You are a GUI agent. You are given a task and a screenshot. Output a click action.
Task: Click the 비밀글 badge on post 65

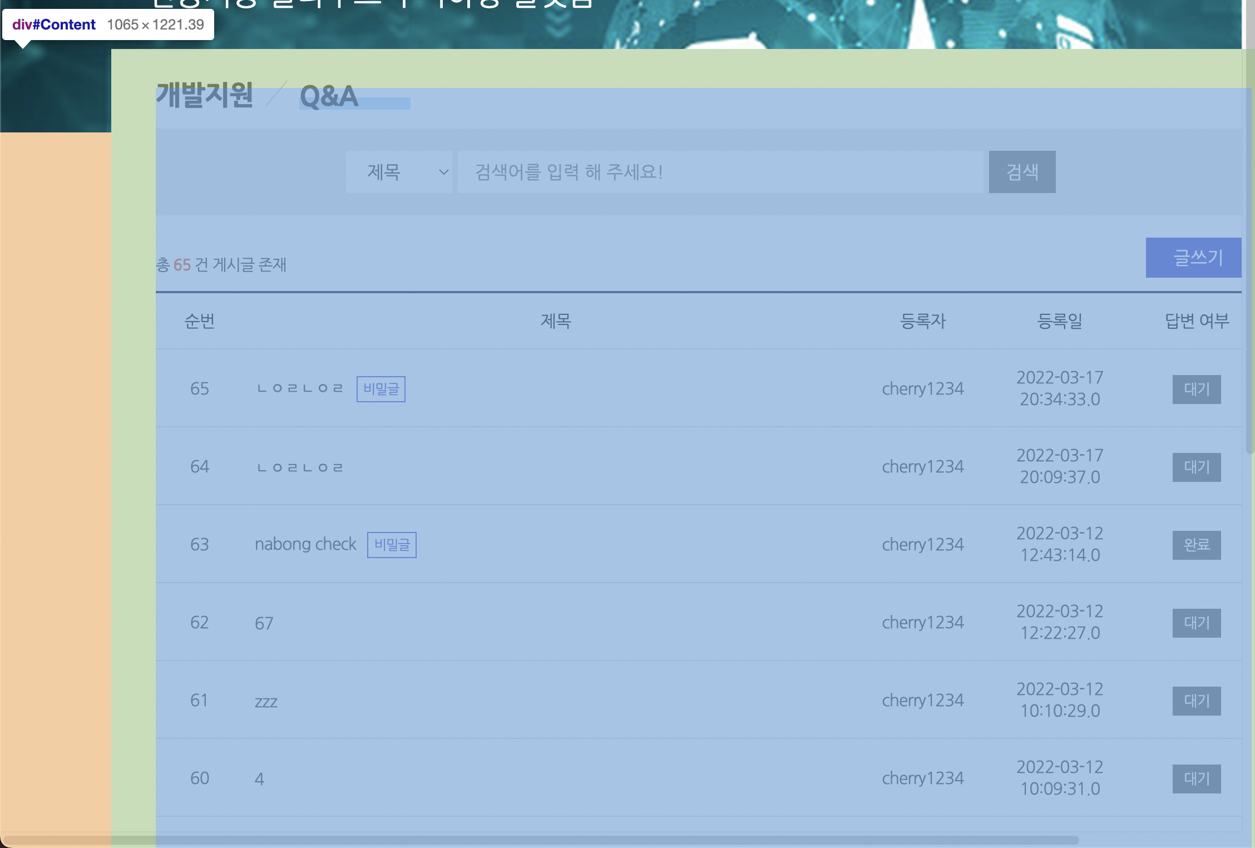(x=381, y=388)
